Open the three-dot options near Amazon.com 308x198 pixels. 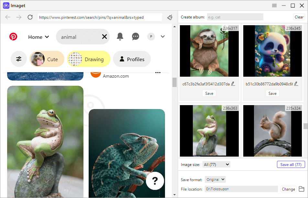158,72
